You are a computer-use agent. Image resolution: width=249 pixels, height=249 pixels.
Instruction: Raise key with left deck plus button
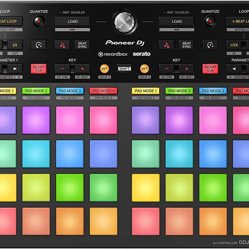(82, 69)
